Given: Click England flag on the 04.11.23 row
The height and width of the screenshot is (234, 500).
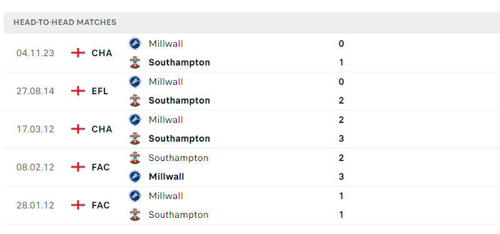Looking at the screenshot, I should pos(78,53).
